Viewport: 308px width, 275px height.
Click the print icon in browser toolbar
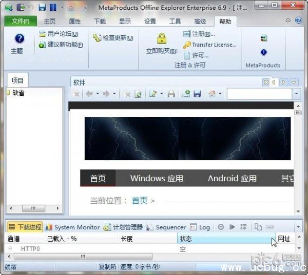(171, 94)
